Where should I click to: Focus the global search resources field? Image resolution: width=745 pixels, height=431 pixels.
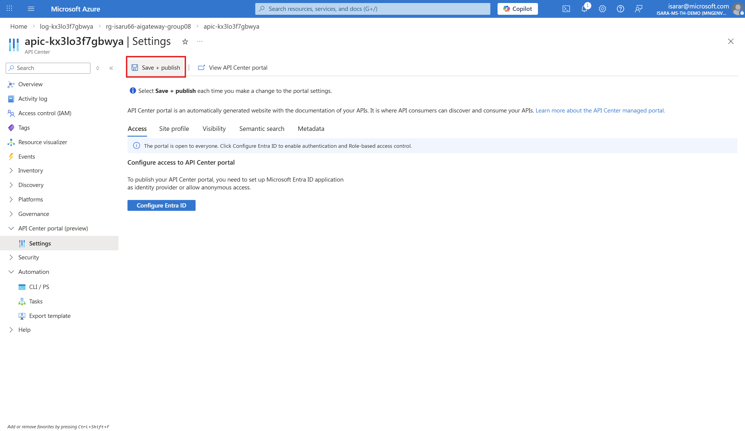point(372,9)
